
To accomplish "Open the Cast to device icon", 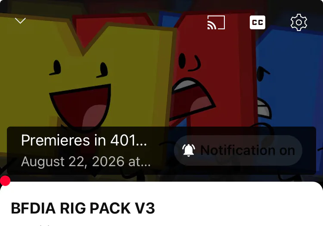I will (x=216, y=22).
